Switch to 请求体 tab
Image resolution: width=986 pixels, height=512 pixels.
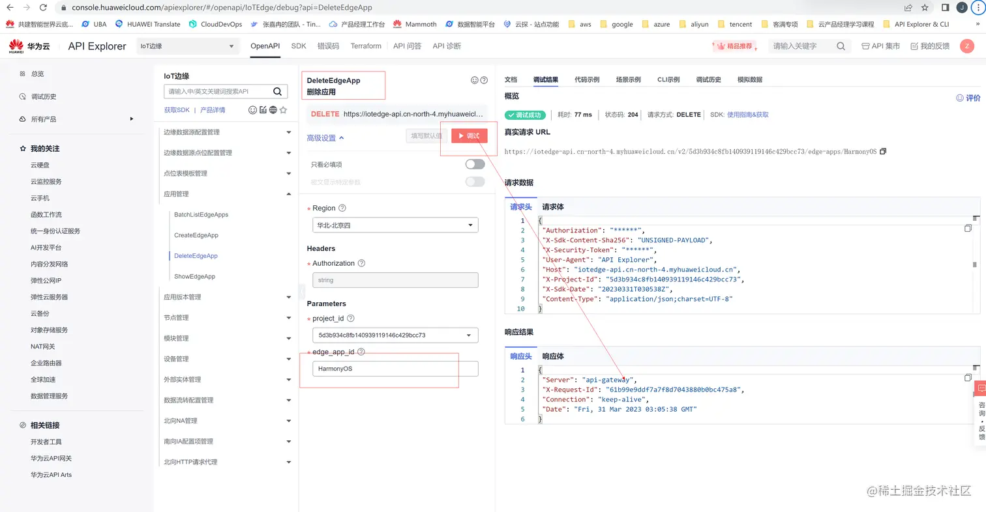[x=553, y=206]
